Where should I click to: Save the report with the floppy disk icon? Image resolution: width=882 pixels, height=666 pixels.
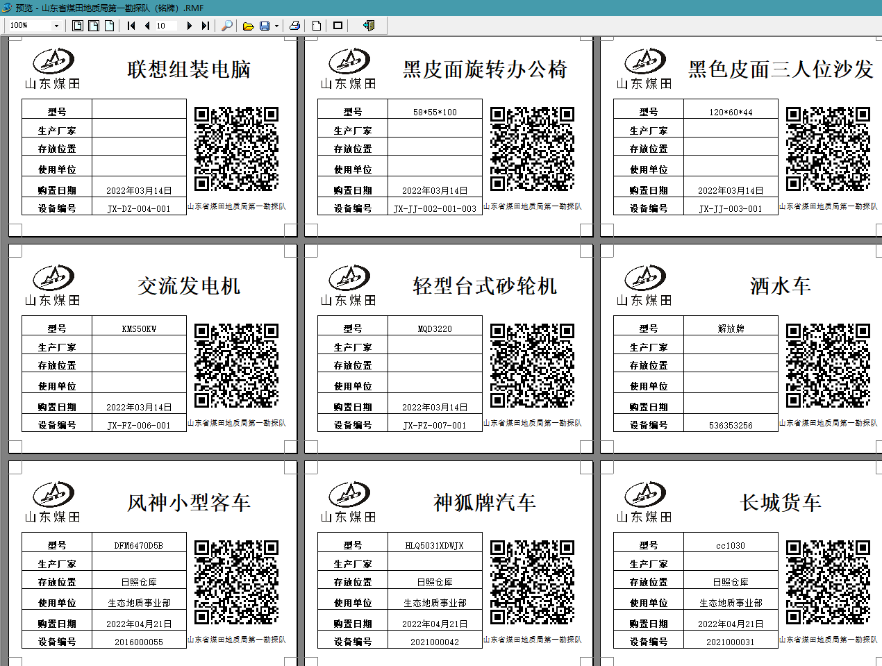click(265, 26)
